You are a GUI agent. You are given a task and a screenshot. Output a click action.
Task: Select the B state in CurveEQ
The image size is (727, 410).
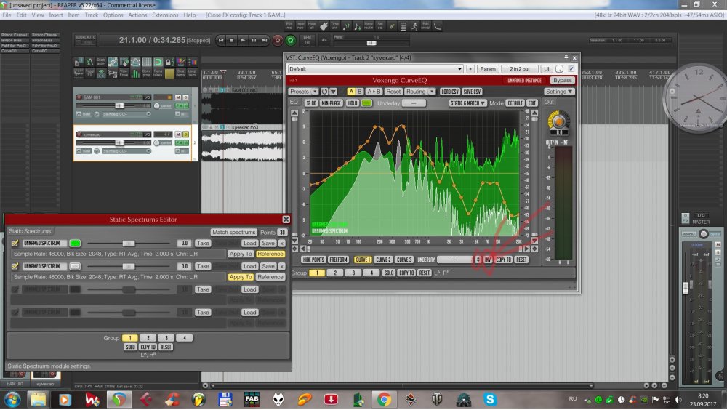[x=359, y=92]
